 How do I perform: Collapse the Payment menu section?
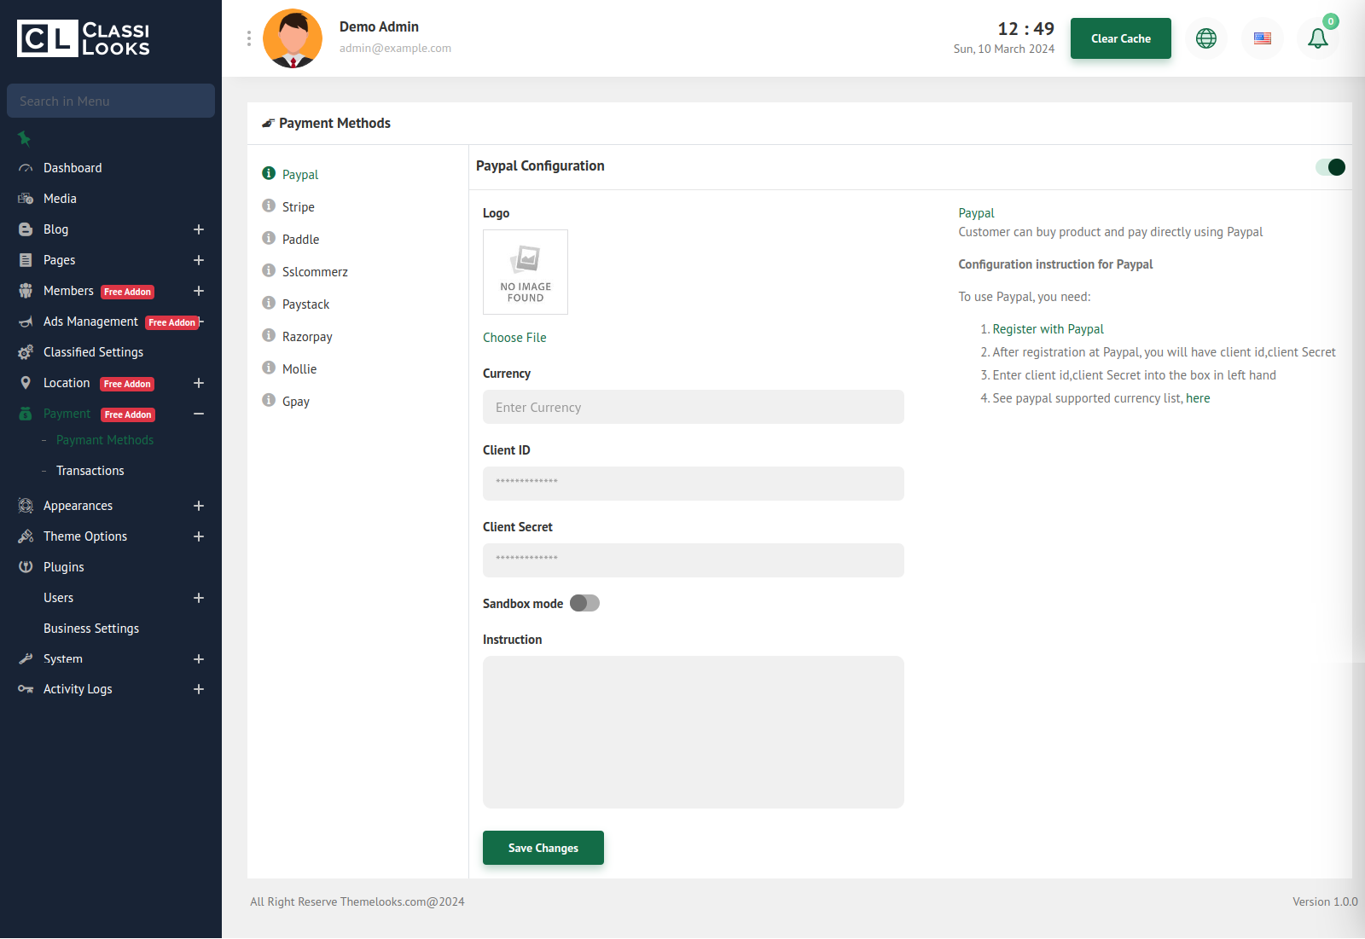(199, 414)
